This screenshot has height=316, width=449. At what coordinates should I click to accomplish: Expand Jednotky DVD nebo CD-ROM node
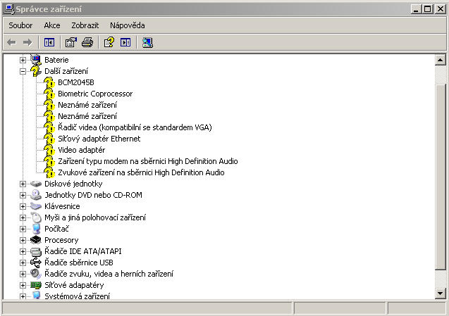click(23, 195)
